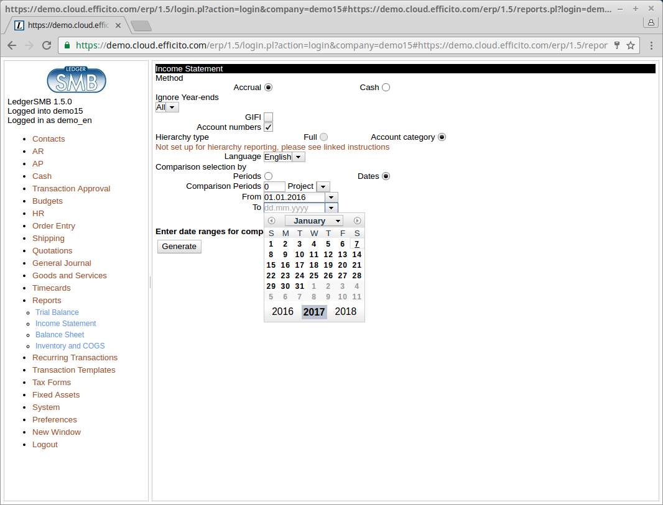This screenshot has height=505, width=663.
Task: Close the current browser tab
Action: [x=118, y=25]
